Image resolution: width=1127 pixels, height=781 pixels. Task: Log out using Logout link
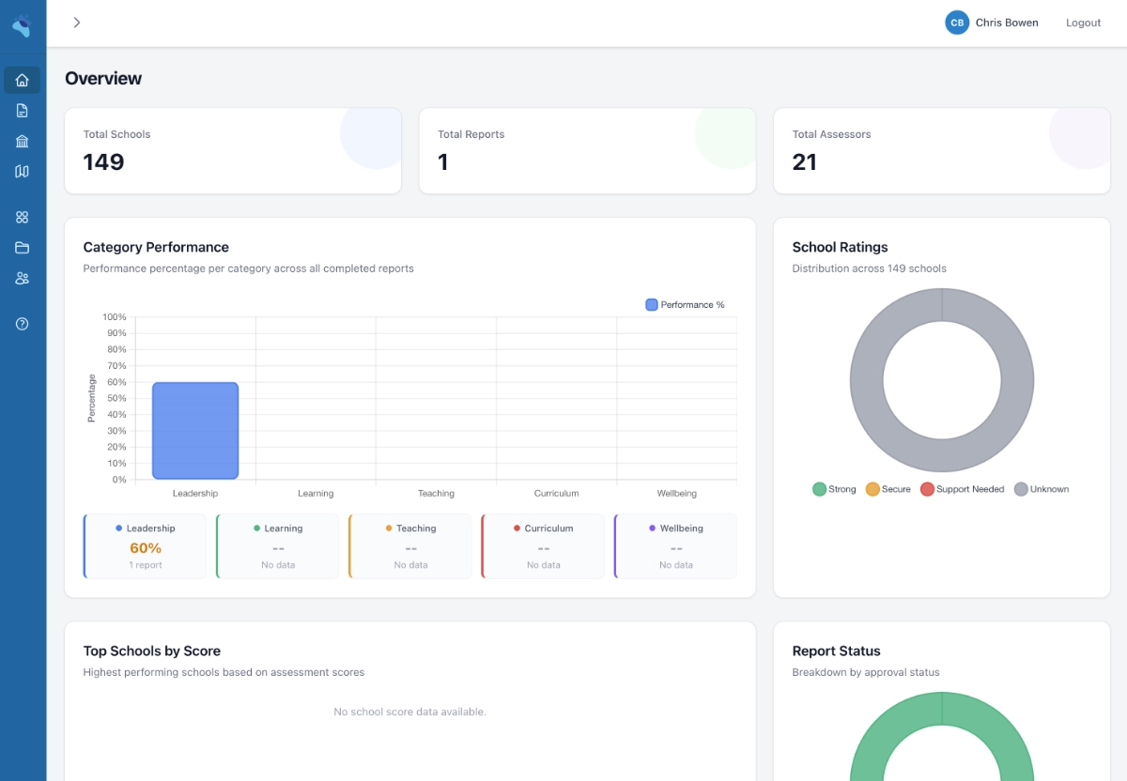click(x=1083, y=23)
